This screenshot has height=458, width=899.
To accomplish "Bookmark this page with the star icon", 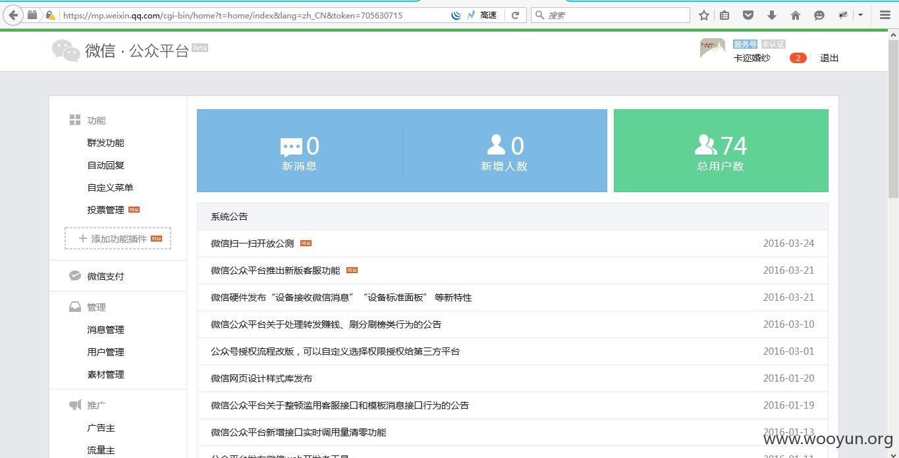I will (x=703, y=15).
